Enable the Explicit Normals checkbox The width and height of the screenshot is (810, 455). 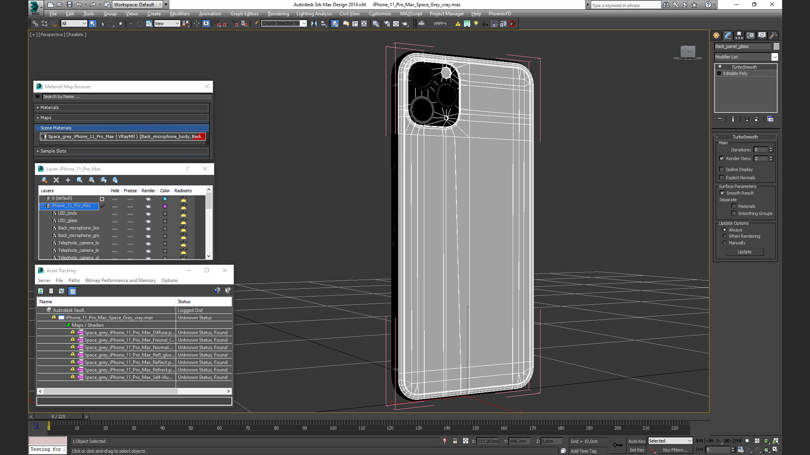pyautogui.click(x=722, y=178)
